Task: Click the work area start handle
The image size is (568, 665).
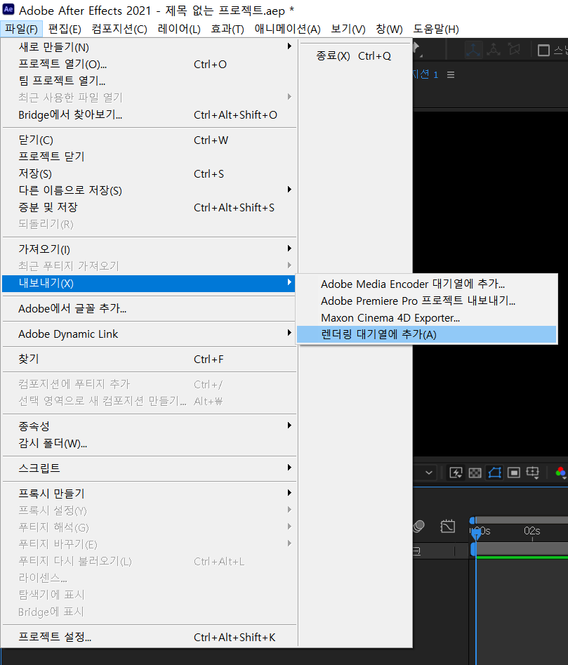Action: (x=473, y=550)
